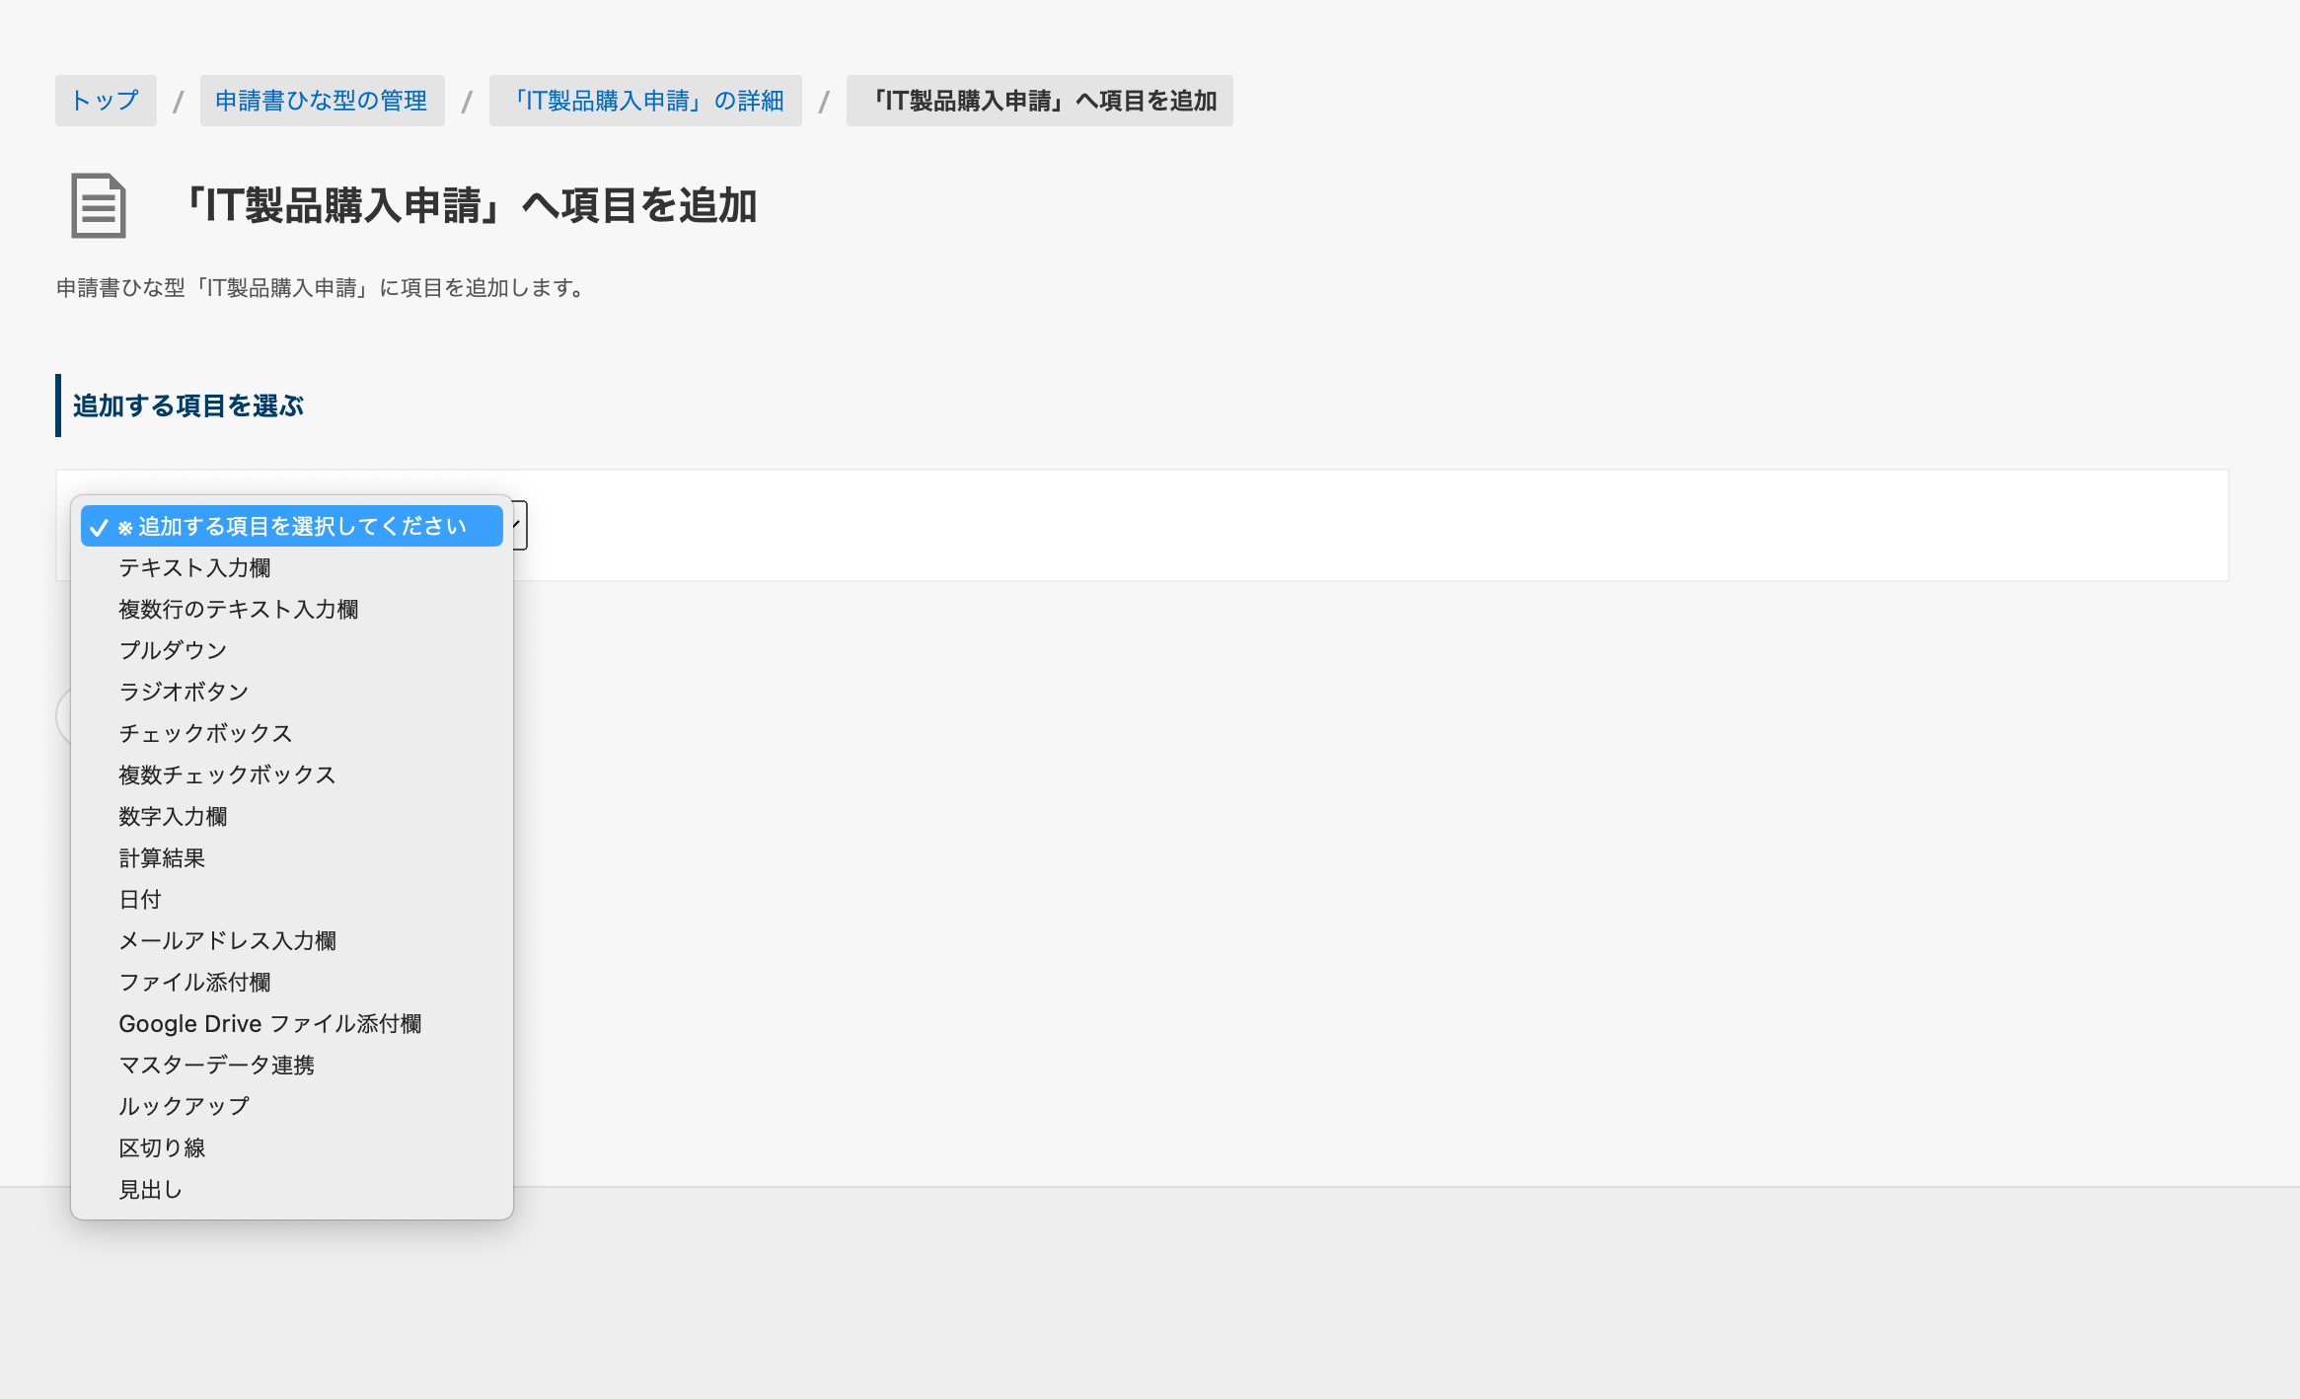Screen dimensions: 2300x1399
Task: Click the page title 「IT製品購入申請」へ項目を追加
Action: coord(470,205)
